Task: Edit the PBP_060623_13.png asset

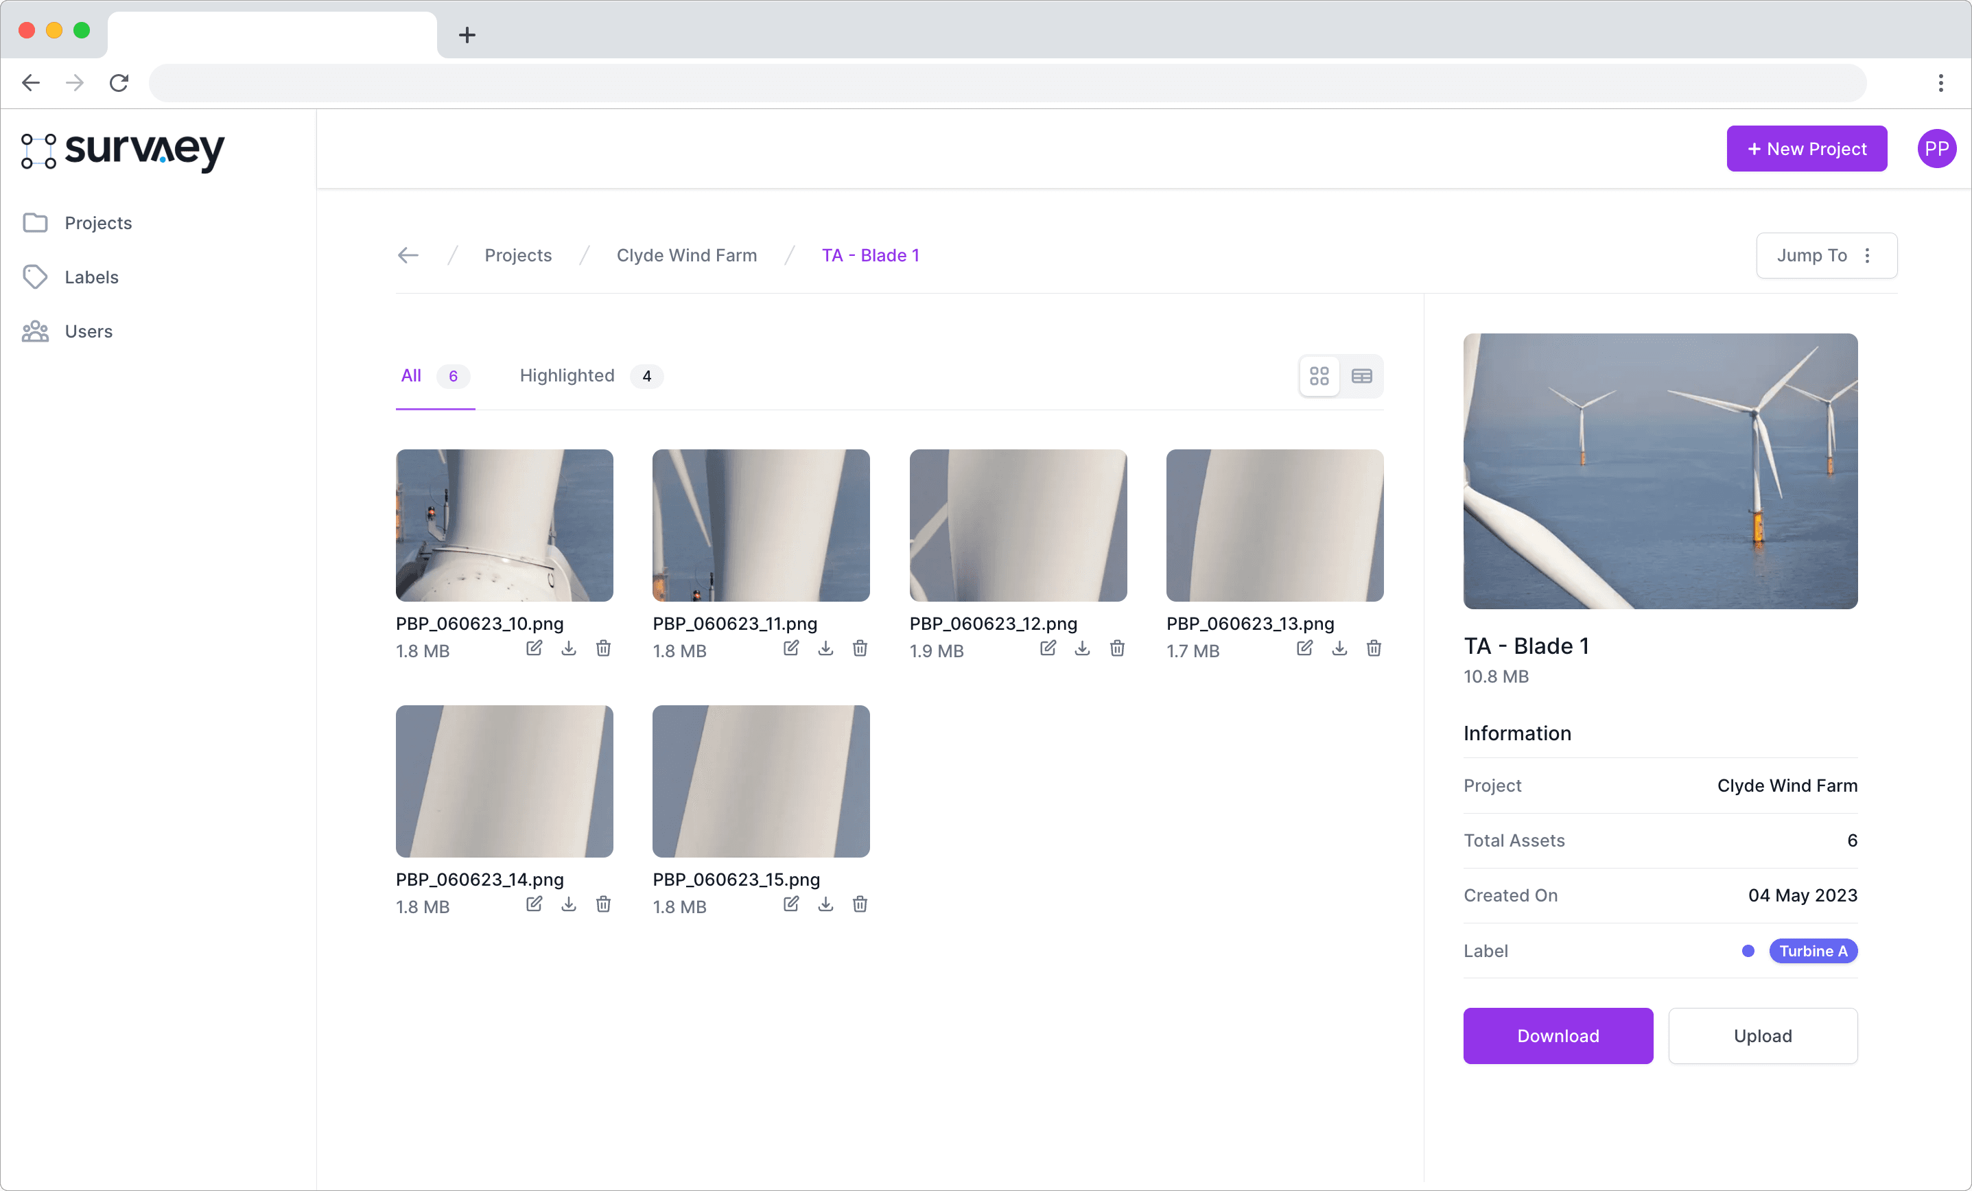Action: click(x=1304, y=648)
